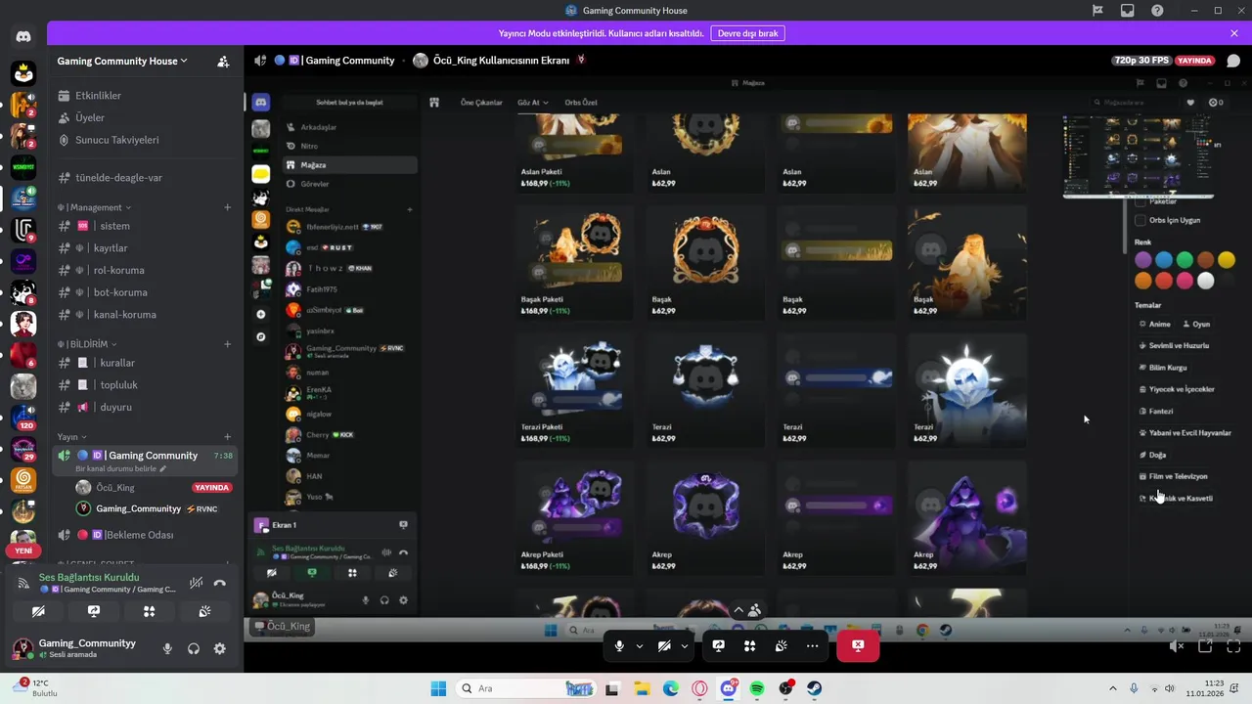The image size is (1252, 704).
Task: Expand the participants panel arrow above controls
Action: pos(738,610)
